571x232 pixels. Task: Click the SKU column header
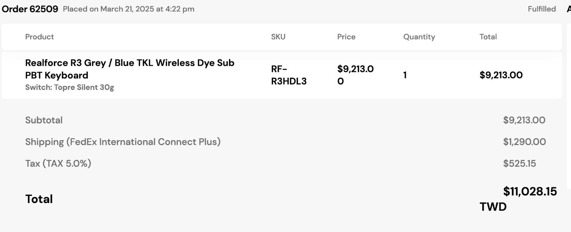tap(278, 37)
